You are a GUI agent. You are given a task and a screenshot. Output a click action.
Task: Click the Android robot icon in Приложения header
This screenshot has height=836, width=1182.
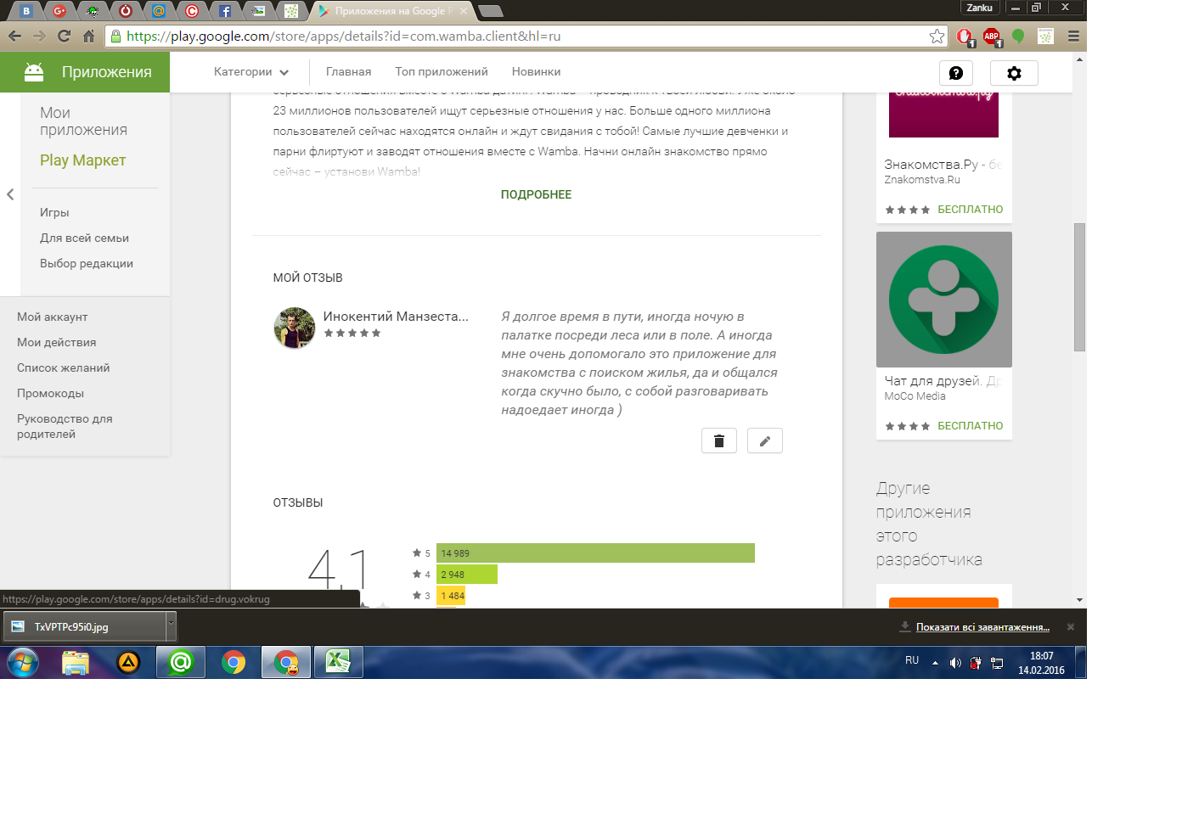(34, 72)
